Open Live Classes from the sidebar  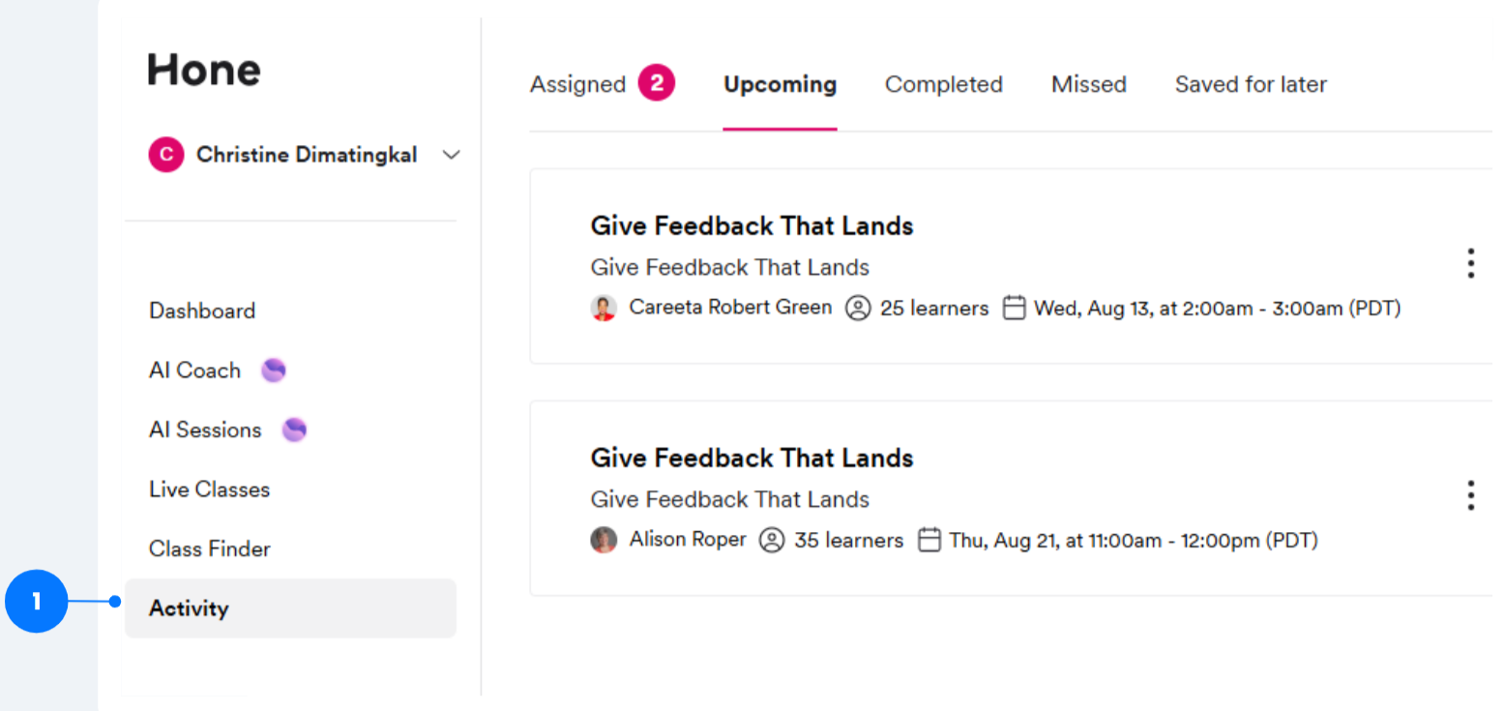tap(209, 489)
